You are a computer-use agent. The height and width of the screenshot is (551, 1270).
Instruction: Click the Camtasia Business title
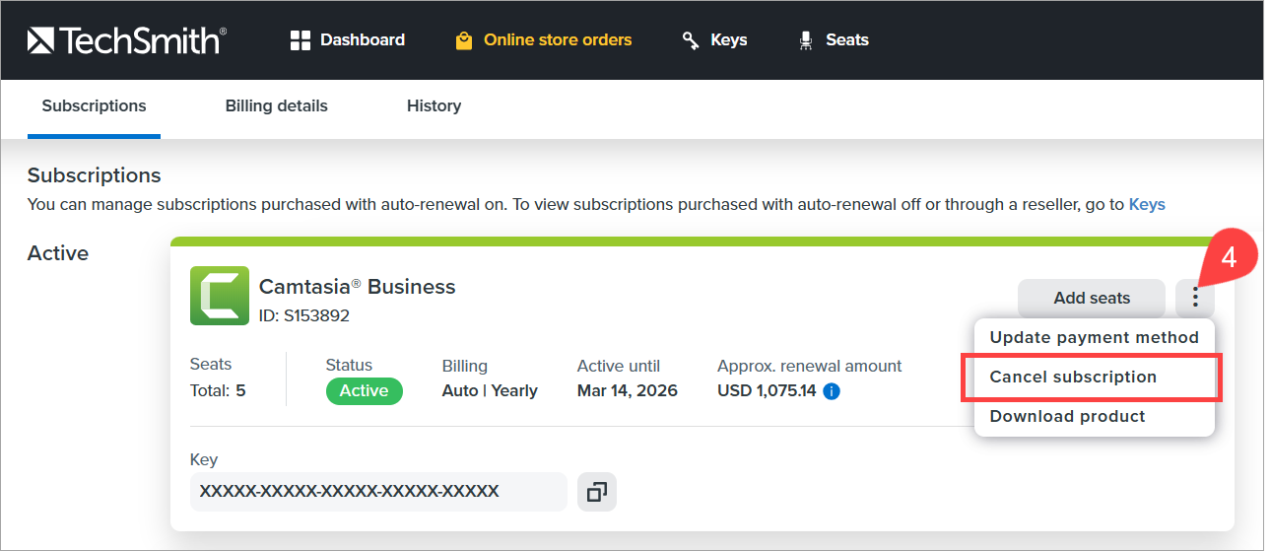357,287
